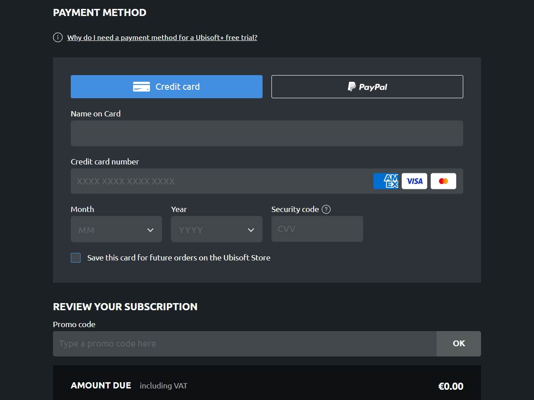Click the American Express card icon
534x400 pixels.
(x=386, y=181)
